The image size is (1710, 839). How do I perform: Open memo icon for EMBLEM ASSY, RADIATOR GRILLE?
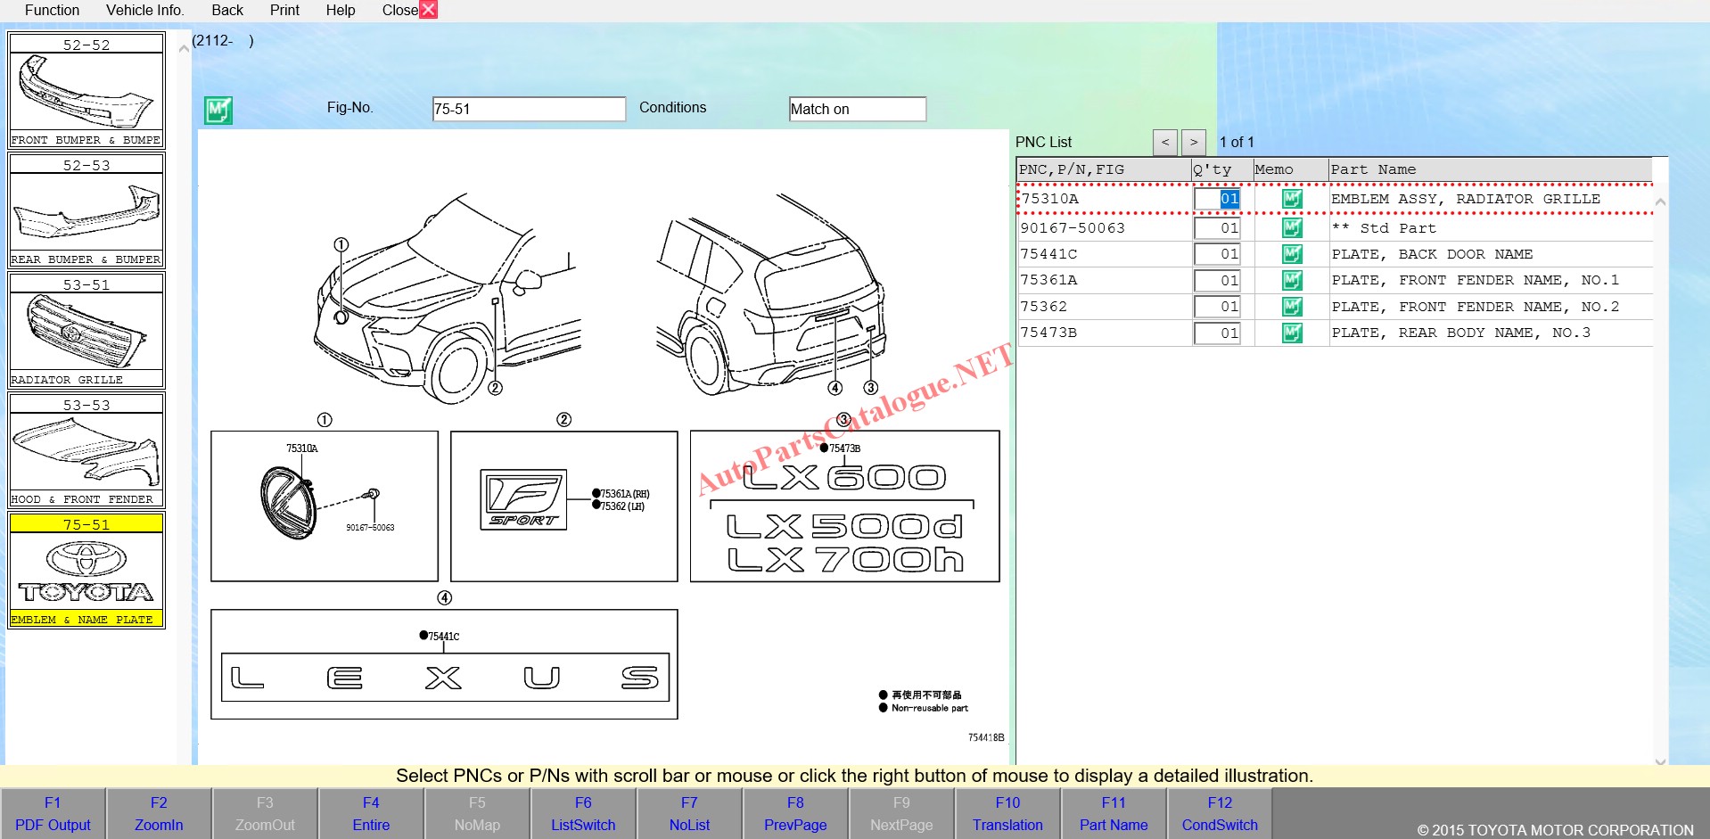pos(1291,199)
